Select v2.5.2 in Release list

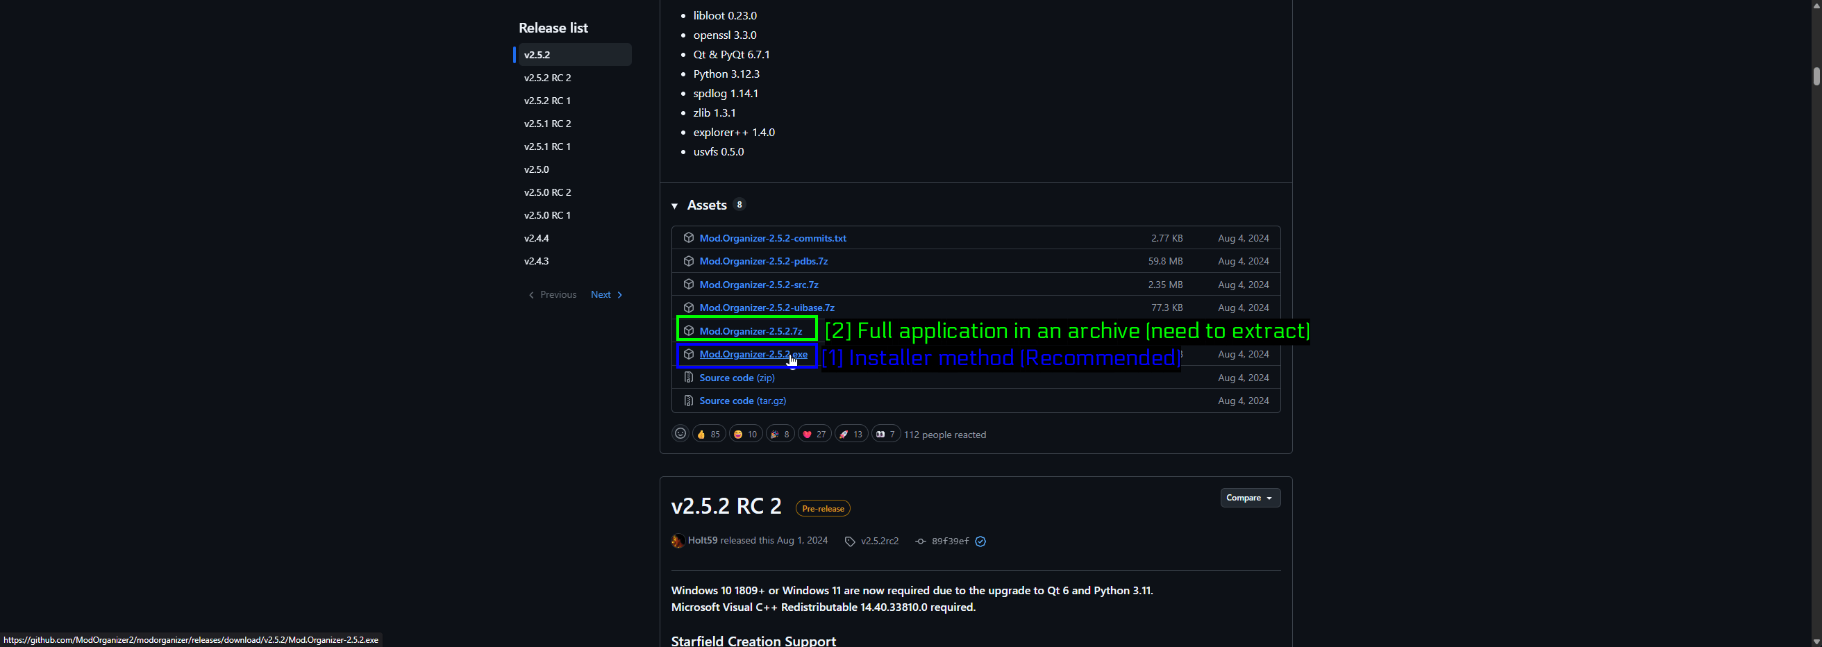click(x=575, y=54)
